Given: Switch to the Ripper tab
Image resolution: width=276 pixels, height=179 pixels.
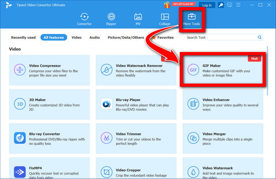Looking at the screenshot, I should 111,19.
